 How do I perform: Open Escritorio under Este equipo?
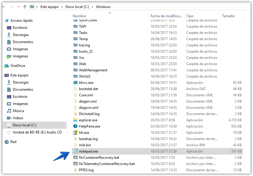20,97
